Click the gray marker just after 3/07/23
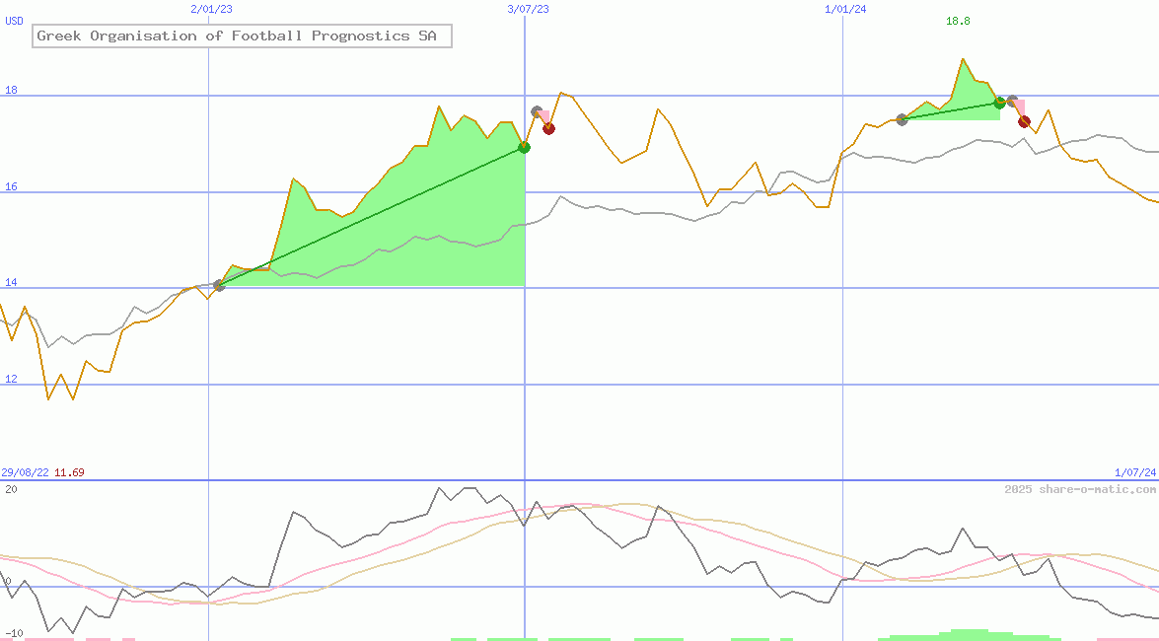 (x=537, y=111)
